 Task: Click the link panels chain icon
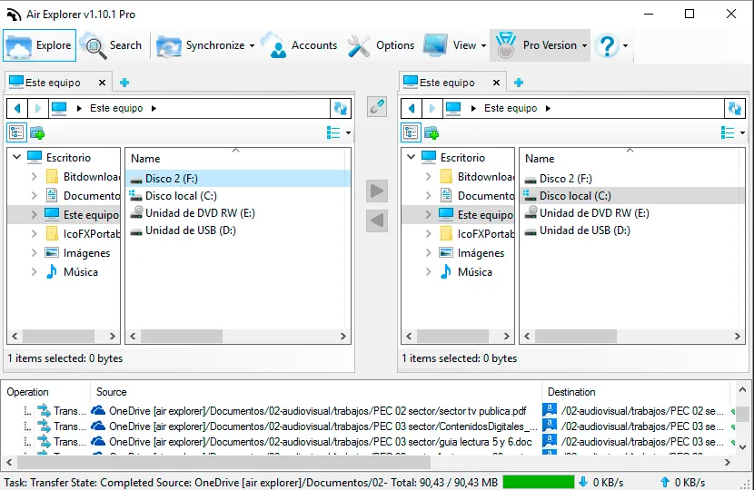click(x=377, y=107)
